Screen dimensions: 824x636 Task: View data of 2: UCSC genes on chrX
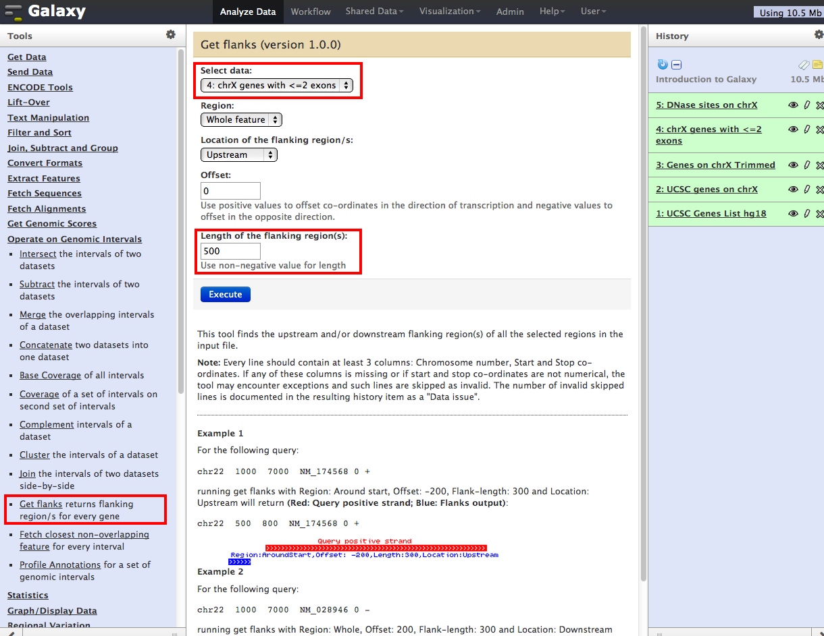[x=793, y=190]
